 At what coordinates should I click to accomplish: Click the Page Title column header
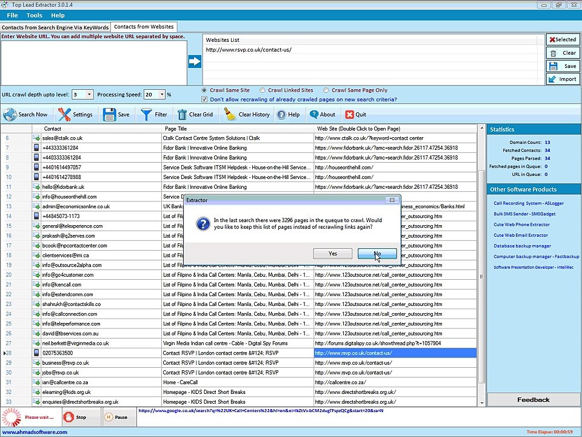pyautogui.click(x=238, y=129)
